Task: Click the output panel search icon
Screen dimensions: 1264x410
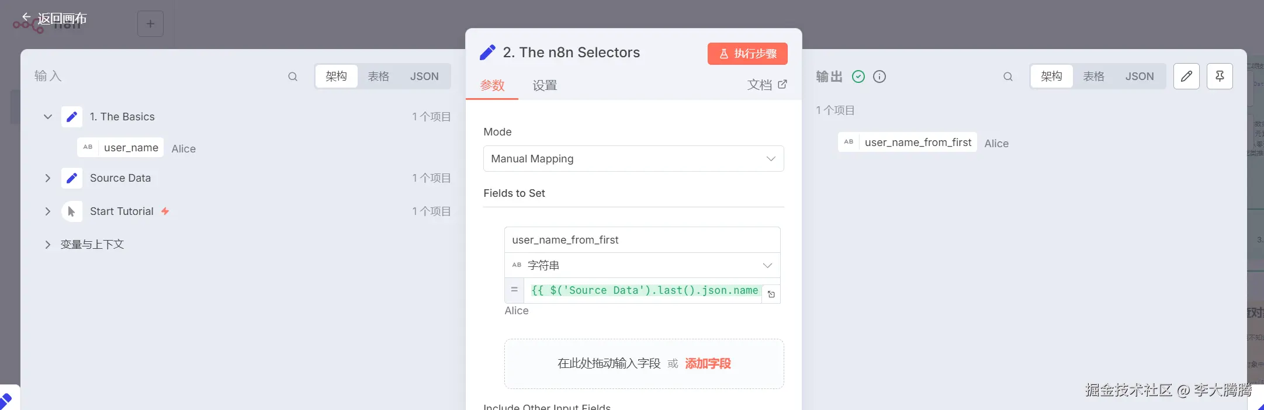Action: 1008,77
